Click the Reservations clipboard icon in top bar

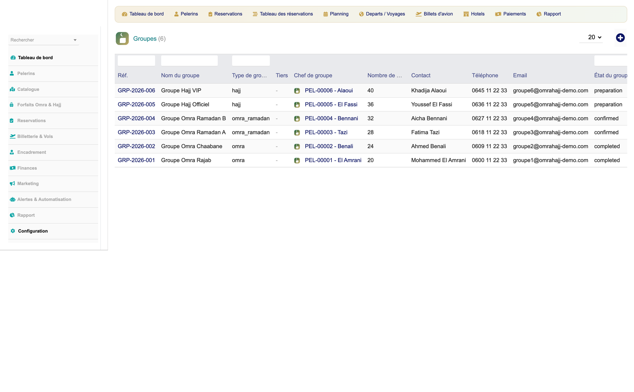[x=210, y=14]
